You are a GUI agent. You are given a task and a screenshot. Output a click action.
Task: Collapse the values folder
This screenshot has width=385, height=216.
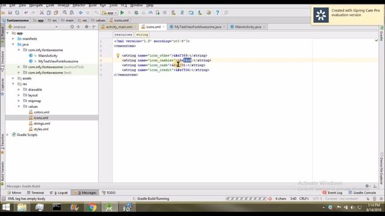19,107
